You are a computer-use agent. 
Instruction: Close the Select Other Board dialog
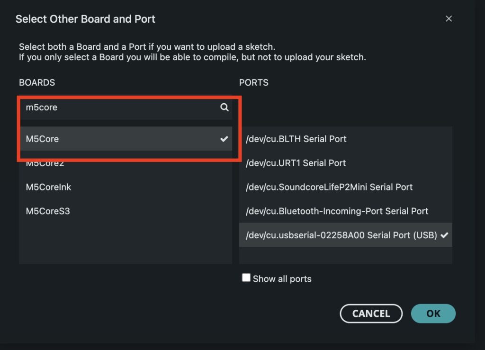click(449, 19)
